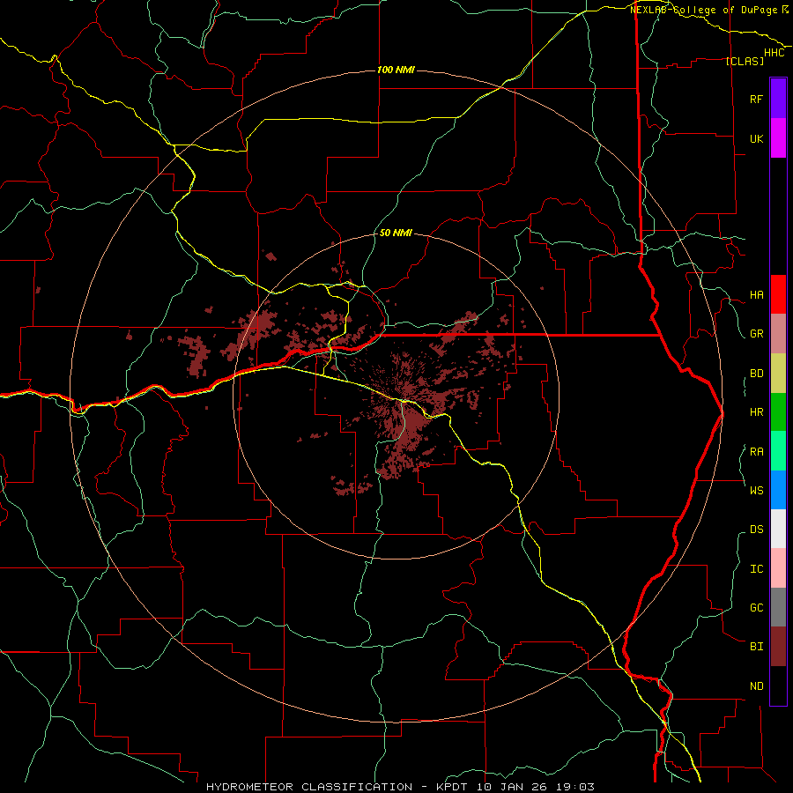Click the HA red legend swatch
The height and width of the screenshot is (793, 793).
tap(778, 294)
